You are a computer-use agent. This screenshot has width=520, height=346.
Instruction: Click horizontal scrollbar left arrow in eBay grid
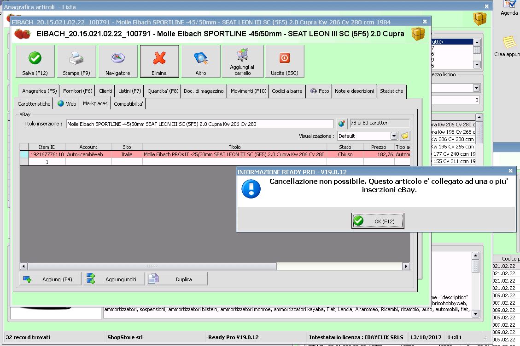(x=23, y=267)
